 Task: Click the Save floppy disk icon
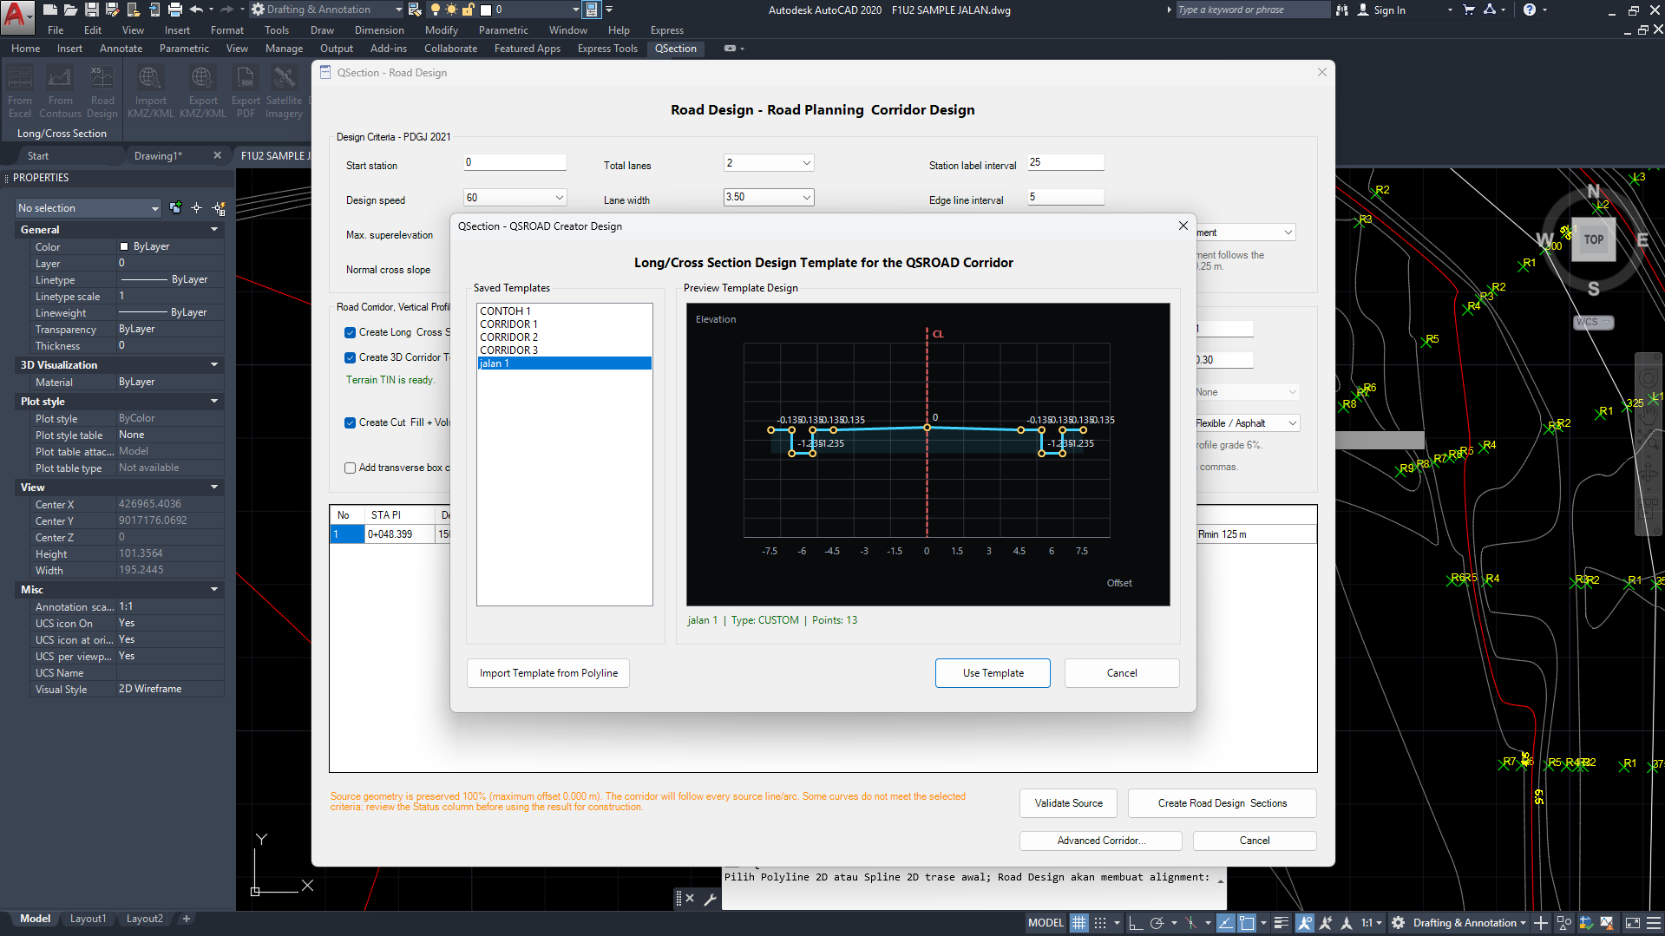click(92, 10)
